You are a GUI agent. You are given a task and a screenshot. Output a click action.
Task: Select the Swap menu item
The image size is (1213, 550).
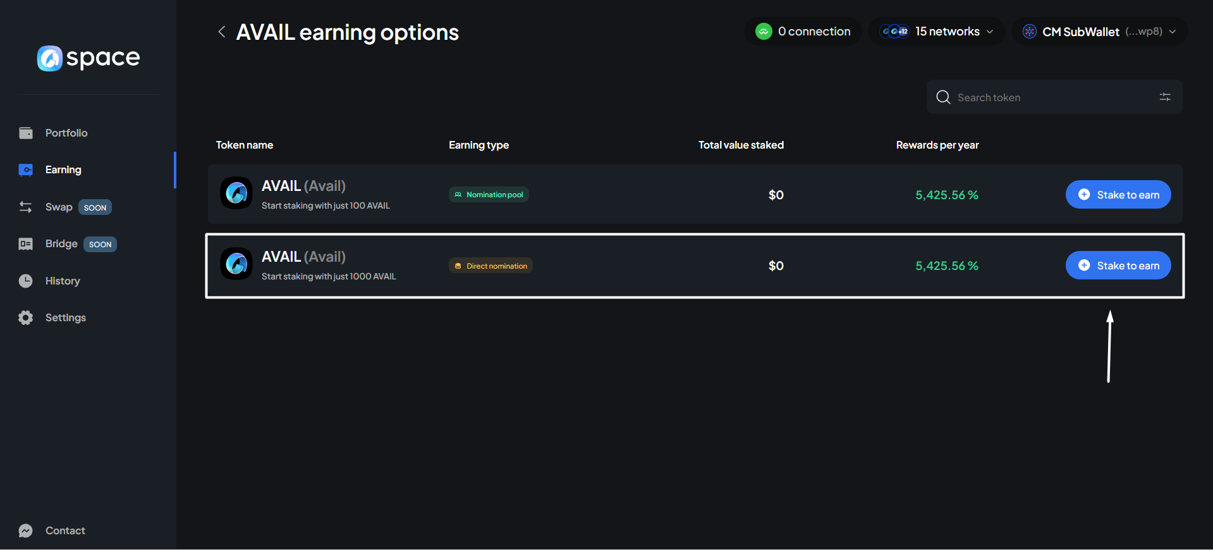point(59,207)
